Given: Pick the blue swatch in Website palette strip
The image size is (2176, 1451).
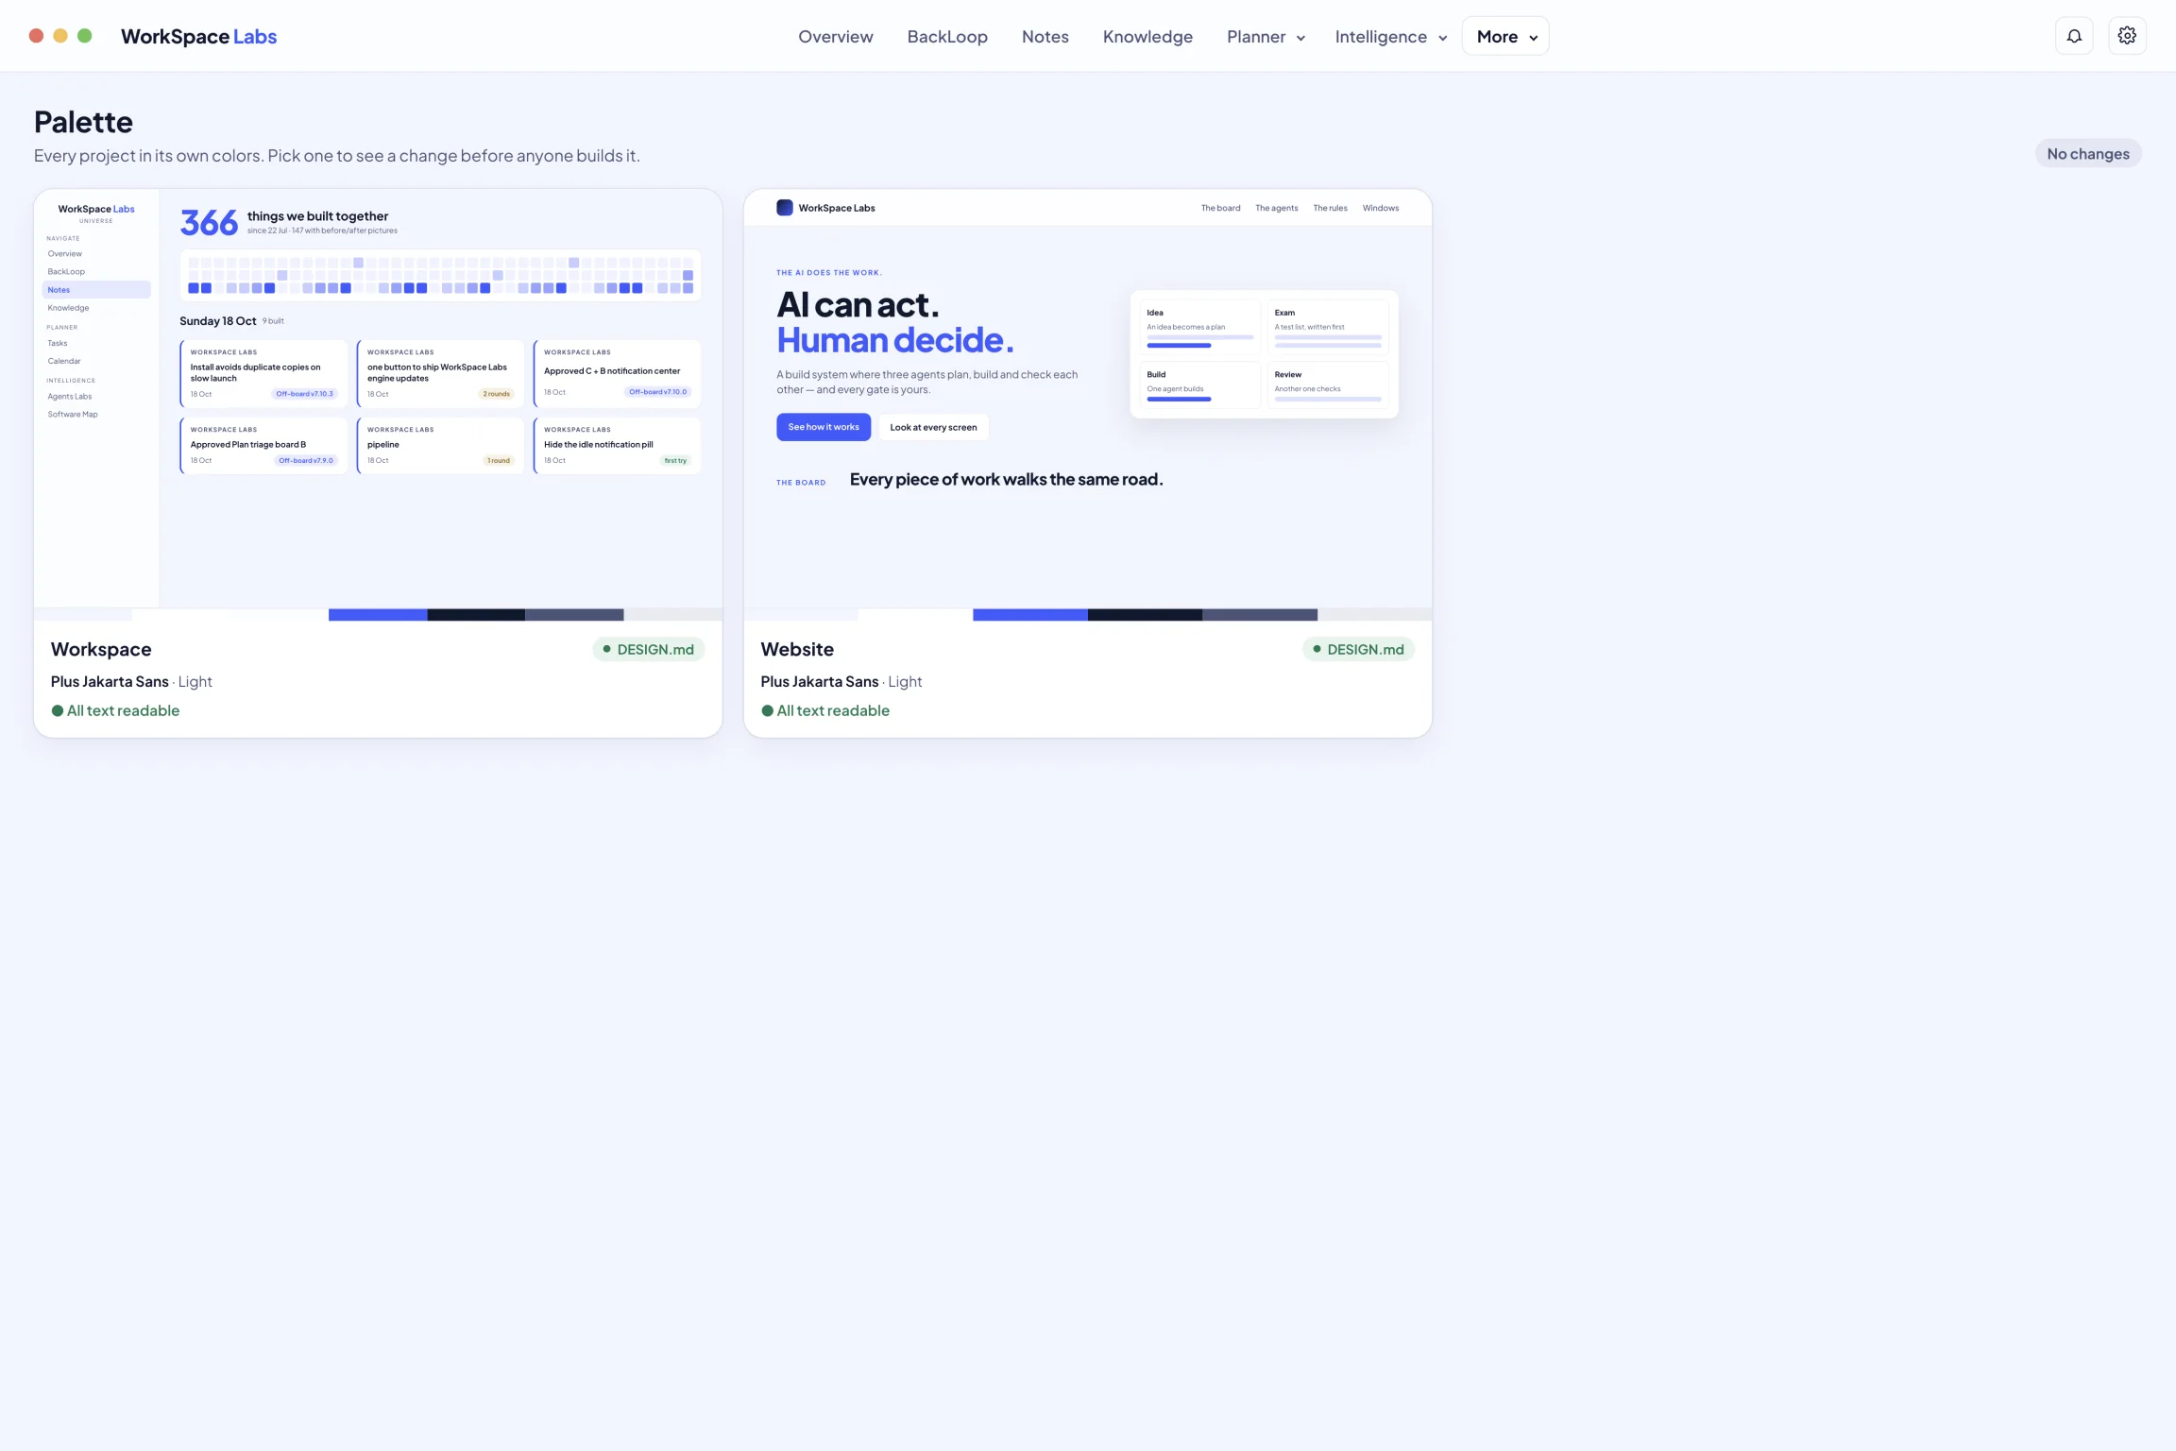Looking at the screenshot, I should click(x=1030, y=615).
